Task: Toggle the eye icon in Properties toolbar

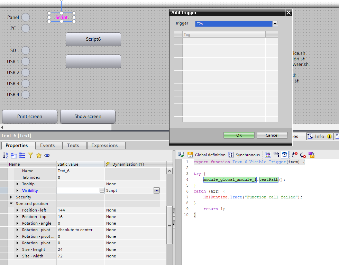Action: (47, 155)
